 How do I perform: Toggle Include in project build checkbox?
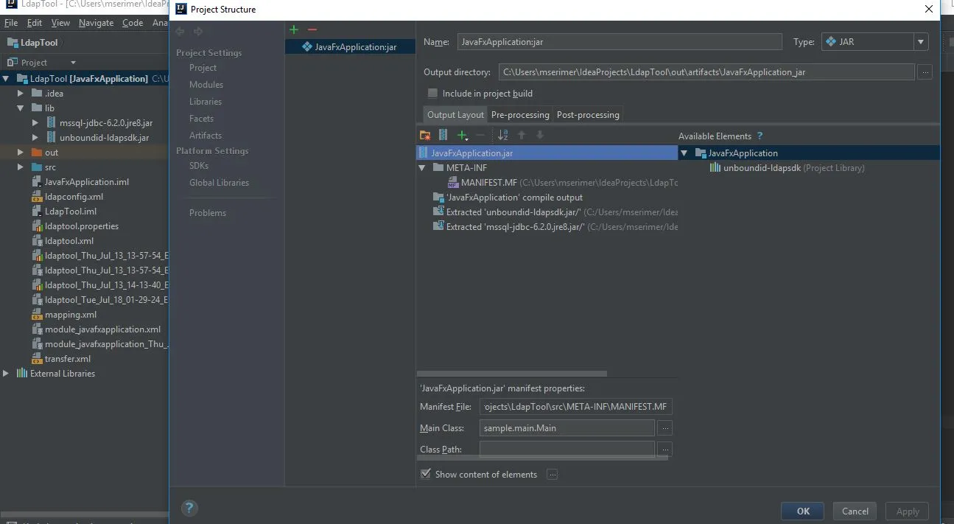[432, 94]
